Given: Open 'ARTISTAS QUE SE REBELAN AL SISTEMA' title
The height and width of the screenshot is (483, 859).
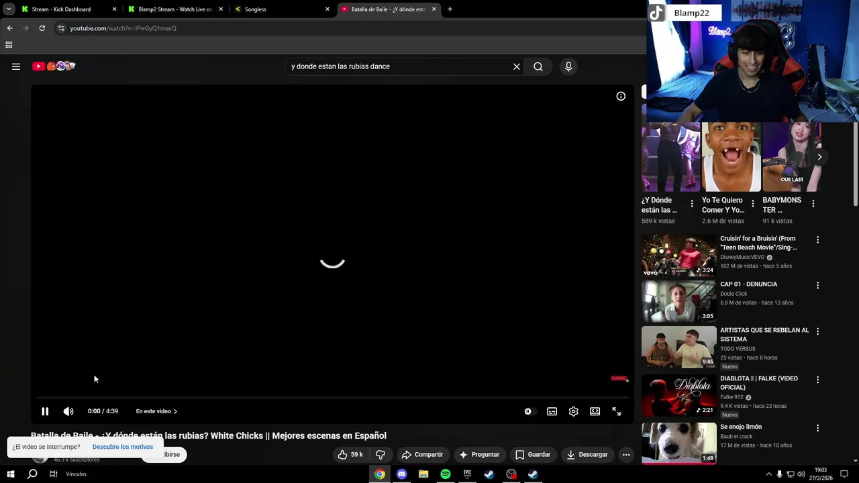Looking at the screenshot, I should [764, 335].
